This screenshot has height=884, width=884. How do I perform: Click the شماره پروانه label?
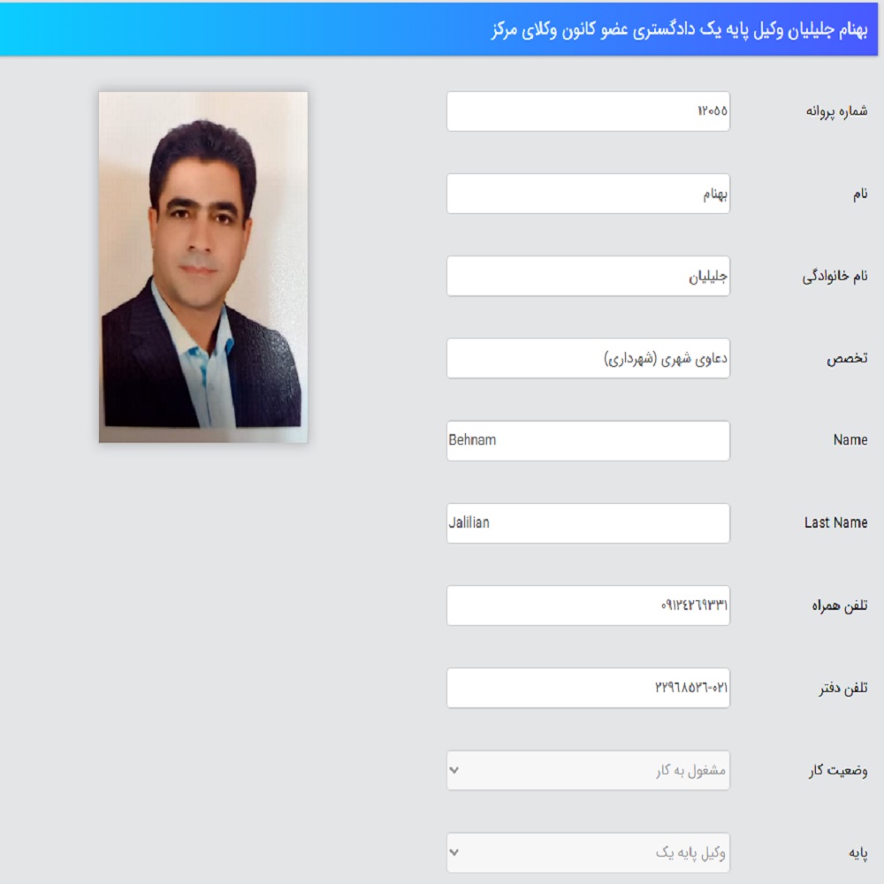[836, 111]
